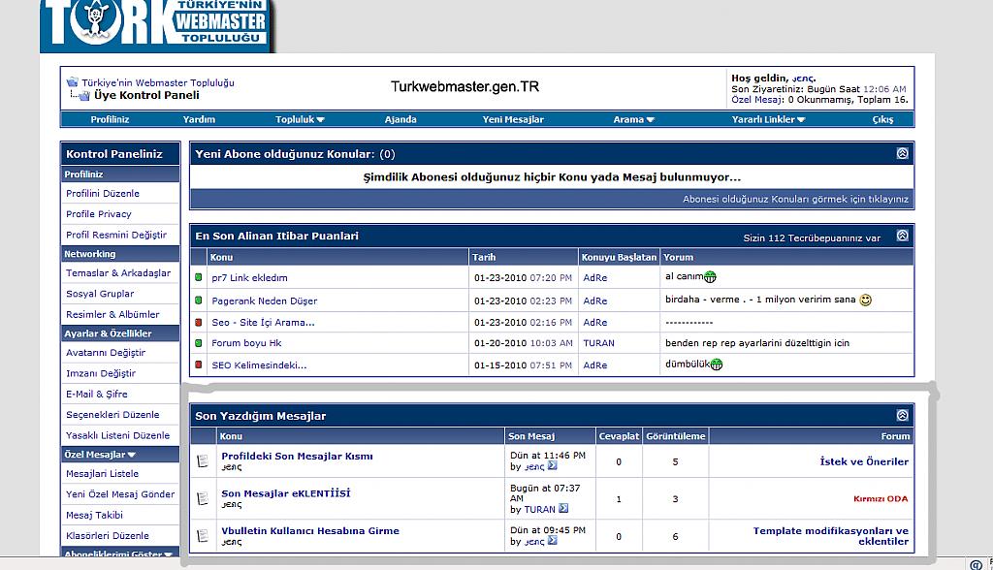
Task: Select Ajanda in the navigation bar
Action: (x=400, y=119)
